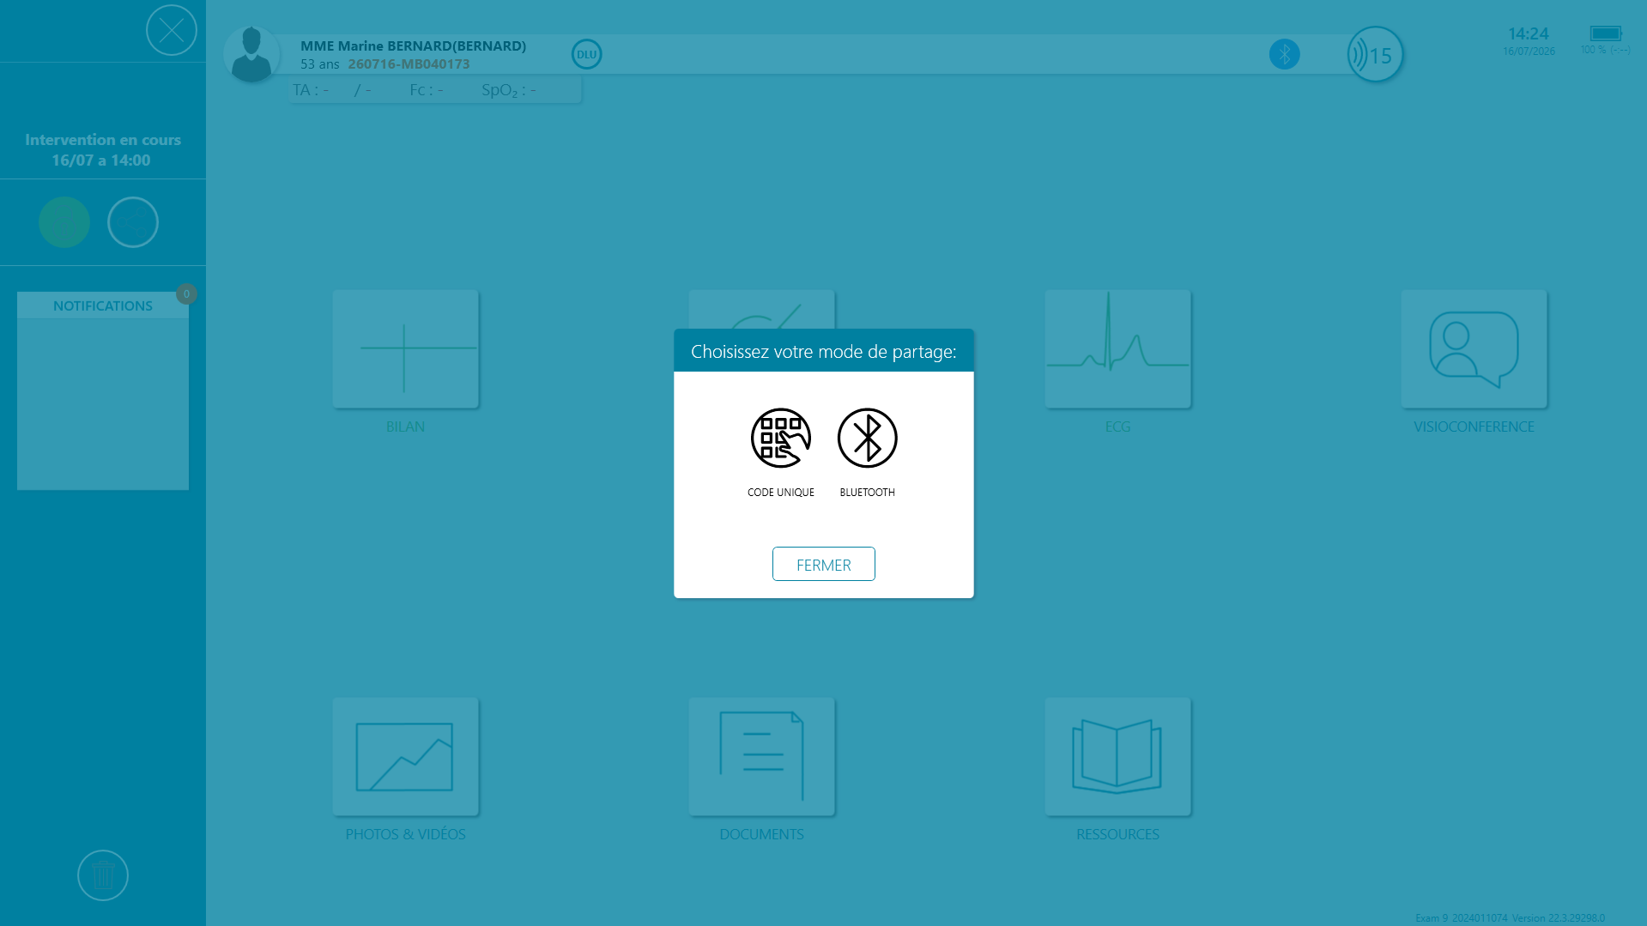The height and width of the screenshot is (926, 1647).
Task: Click the DLU badge beside patient name
Action: [586, 54]
